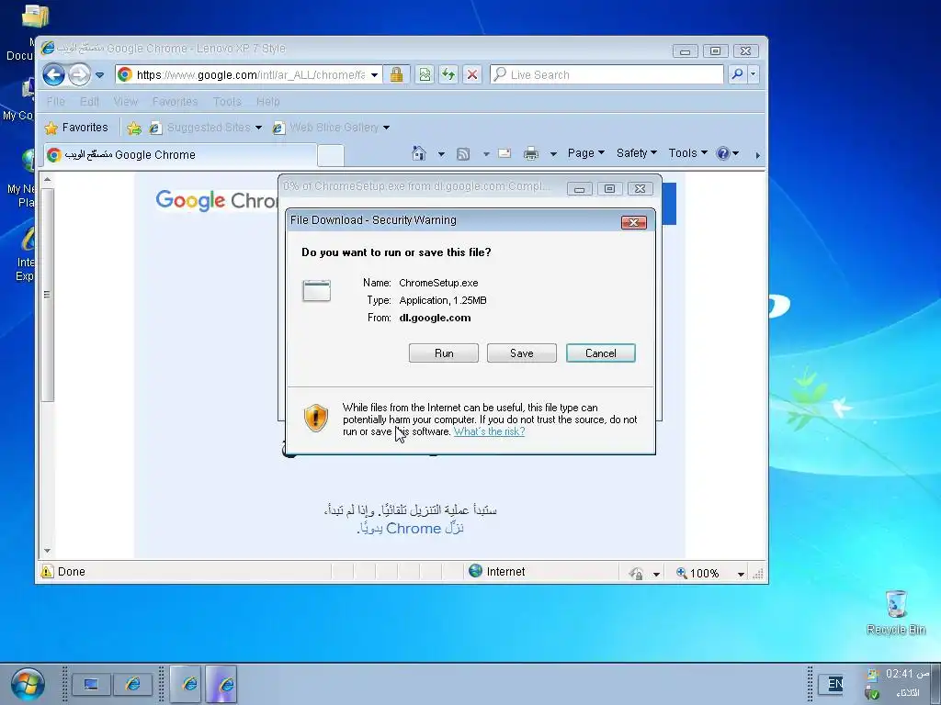
Task: Open the Edit menu
Action: (x=89, y=101)
